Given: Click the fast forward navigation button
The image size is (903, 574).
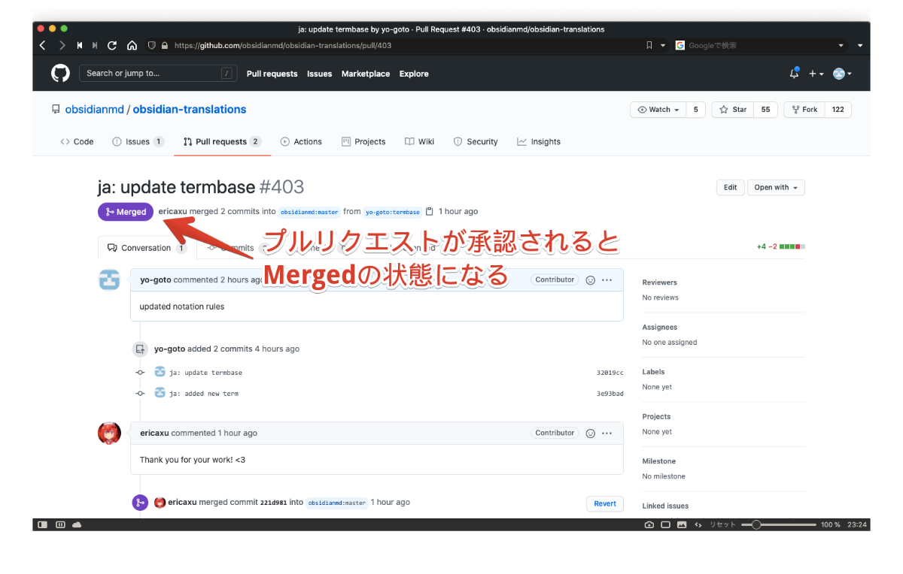Looking at the screenshot, I should point(95,45).
